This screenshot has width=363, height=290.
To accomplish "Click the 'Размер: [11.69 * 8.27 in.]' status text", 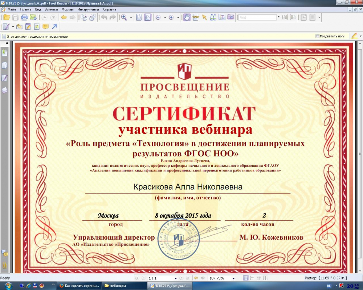I will (x=326, y=278).
